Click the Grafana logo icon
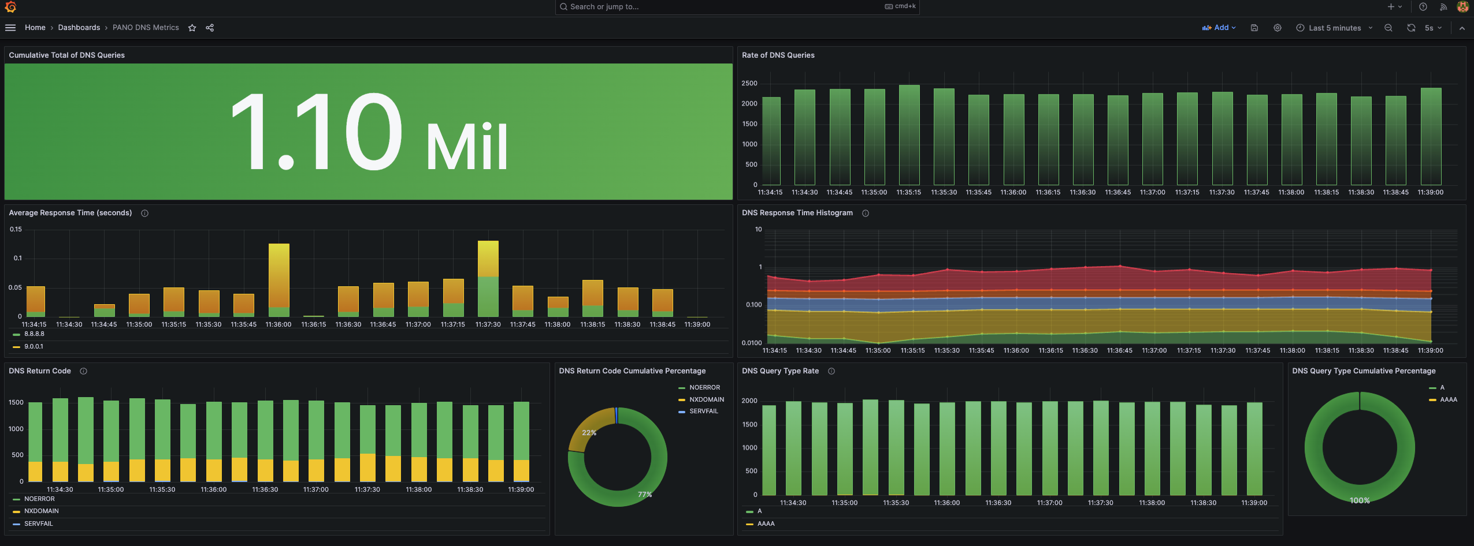Viewport: 1474px width, 546px height. click(10, 7)
